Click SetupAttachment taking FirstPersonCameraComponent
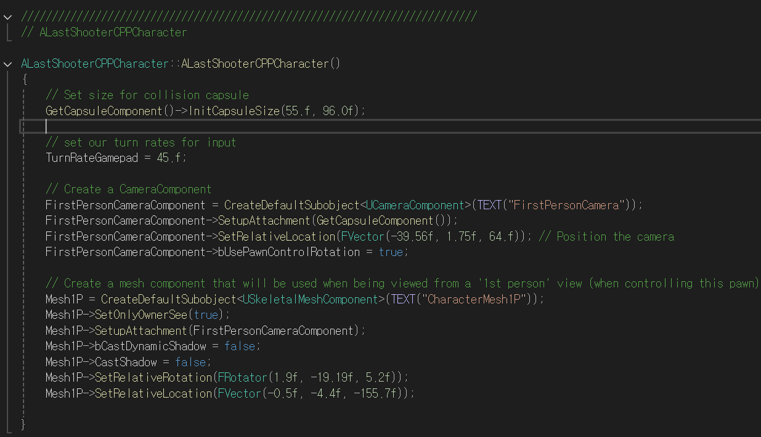Screen dimensions: 761x437 [x=141, y=331]
